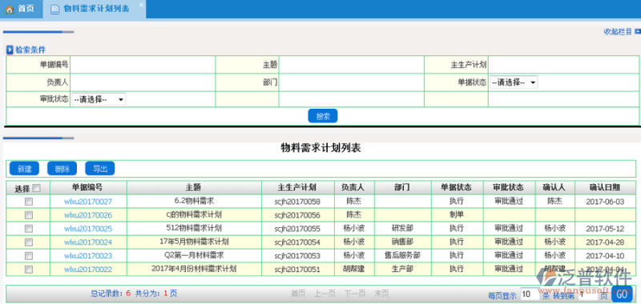Close the 物料需求计划列表 tab
Screen dimensions: 641x304
(x=142, y=5)
